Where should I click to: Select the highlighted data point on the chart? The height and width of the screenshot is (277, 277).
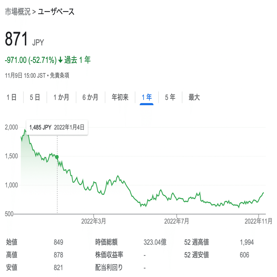click(57, 157)
